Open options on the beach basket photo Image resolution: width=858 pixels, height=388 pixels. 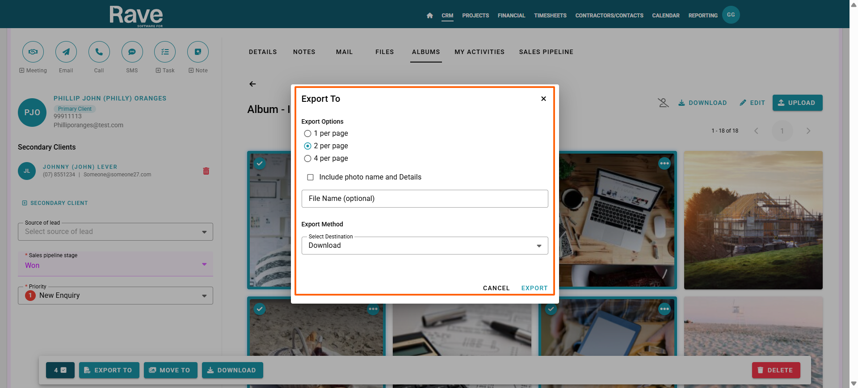pyautogui.click(x=373, y=309)
